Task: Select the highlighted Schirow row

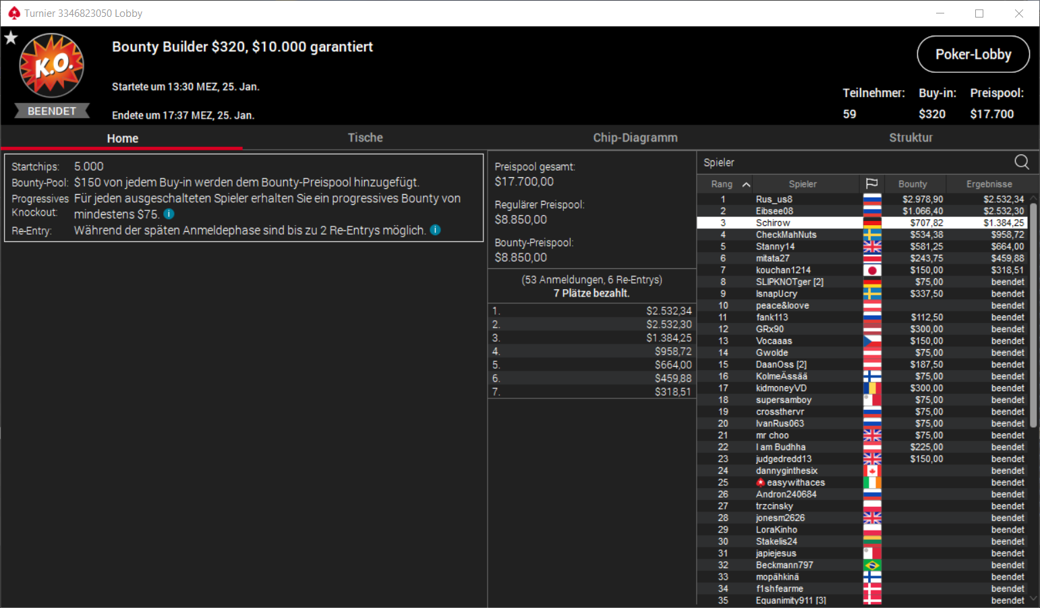Action: pos(862,223)
